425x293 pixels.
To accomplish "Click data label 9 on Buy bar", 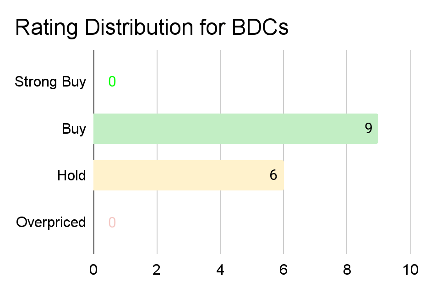I will tap(369, 129).
